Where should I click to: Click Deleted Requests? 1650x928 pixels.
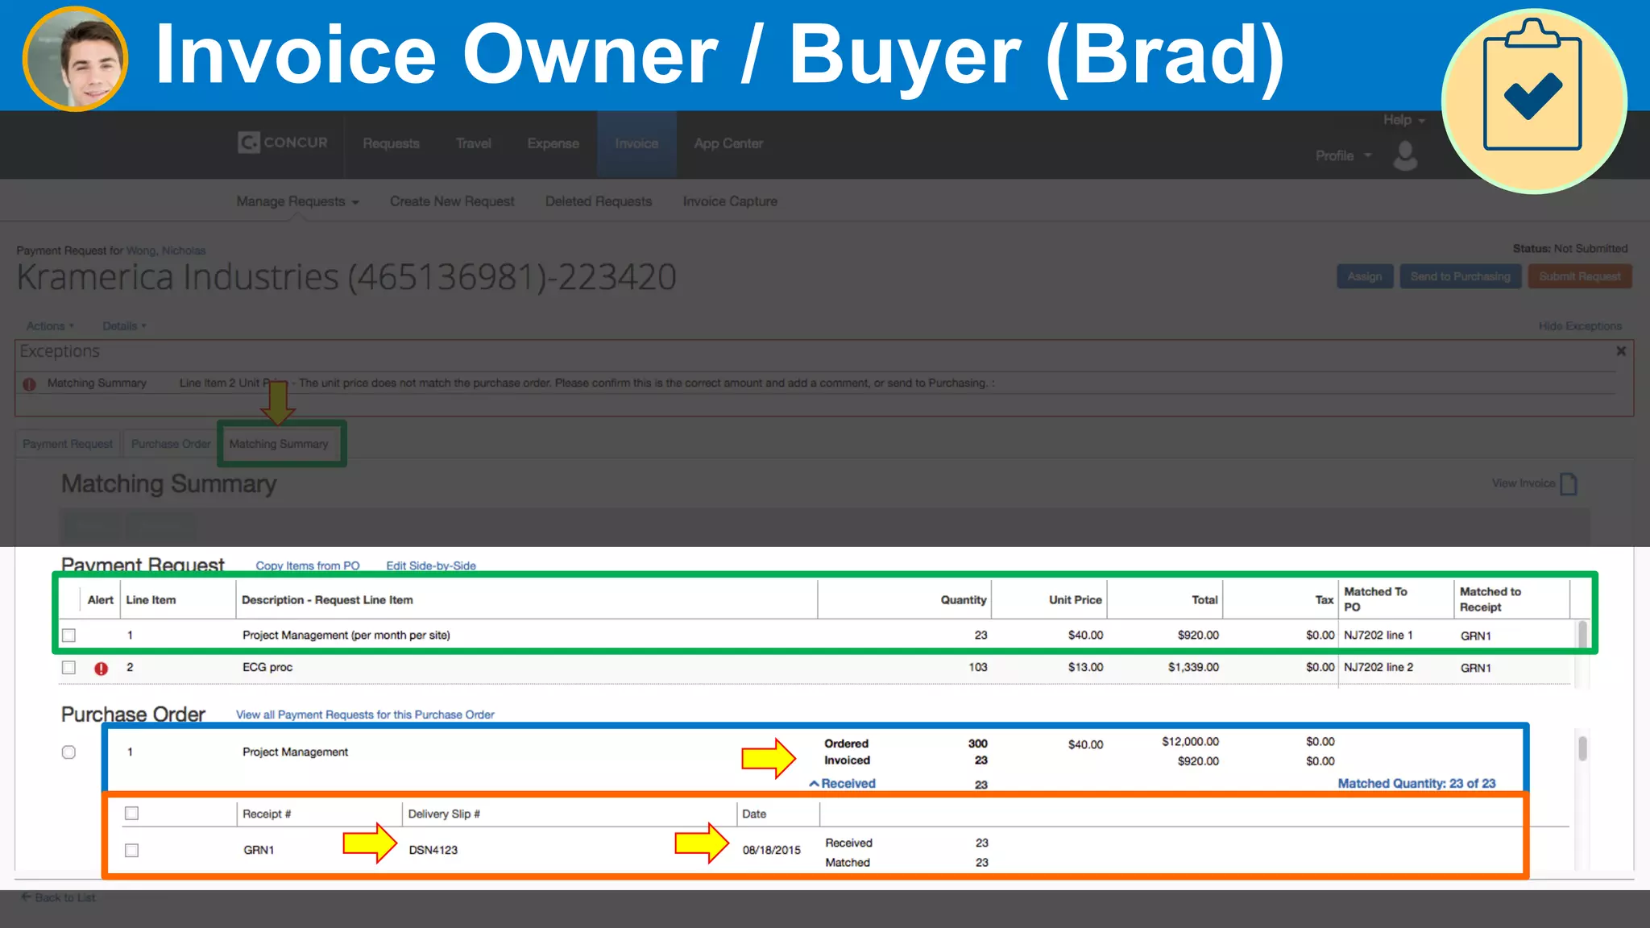pos(599,201)
